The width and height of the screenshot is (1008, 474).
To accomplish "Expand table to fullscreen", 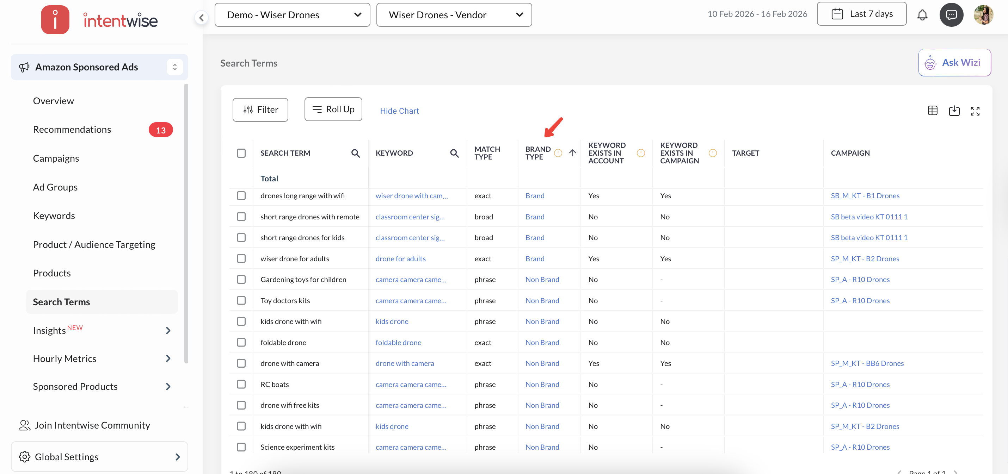I will tap(975, 111).
